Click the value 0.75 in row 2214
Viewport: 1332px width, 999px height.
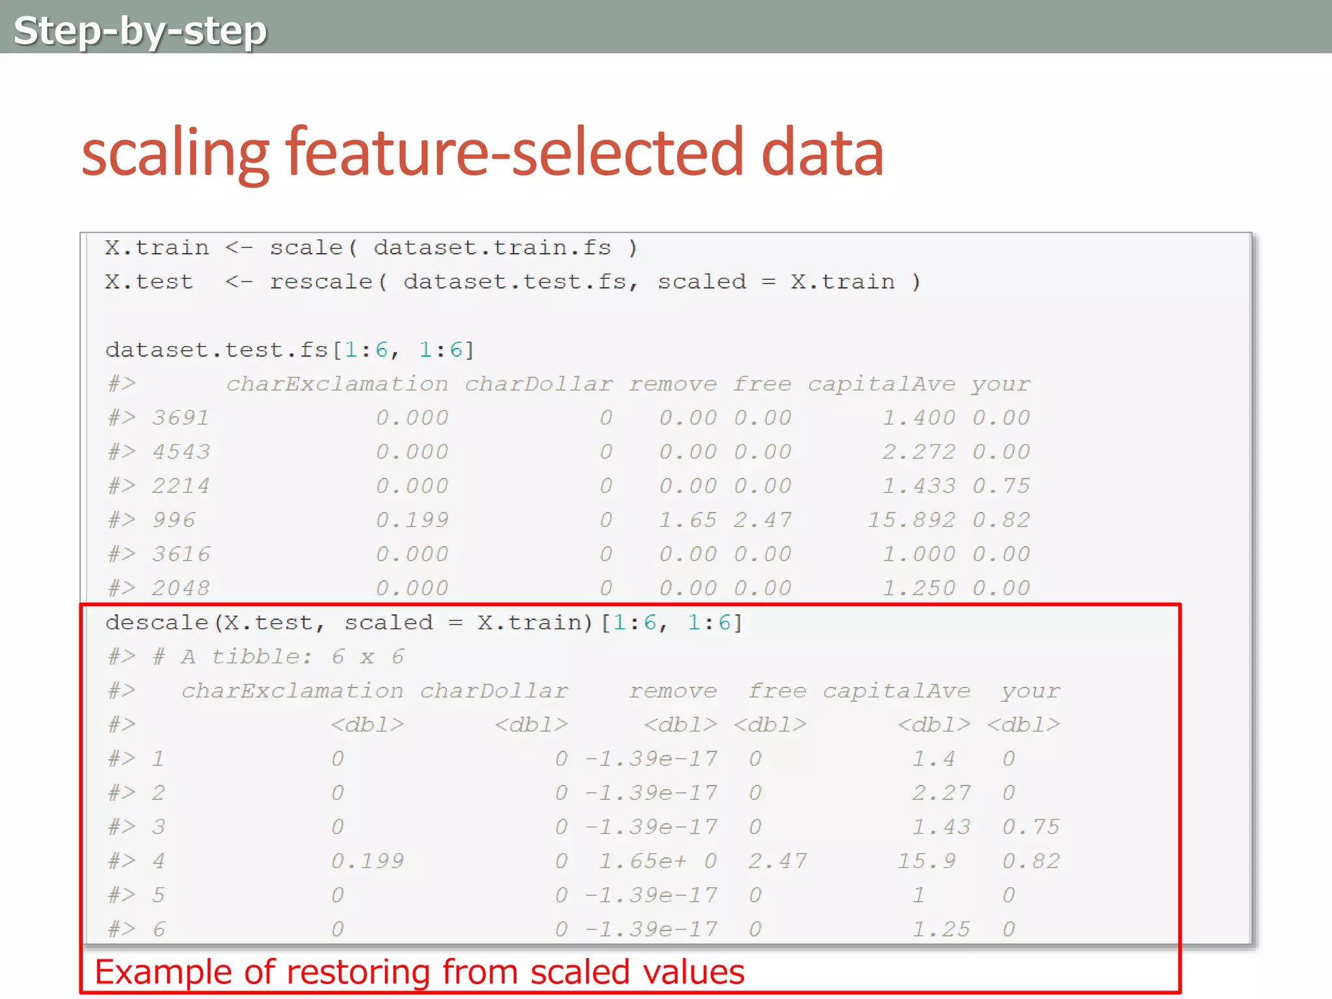pyautogui.click(x=1001, y=486)
